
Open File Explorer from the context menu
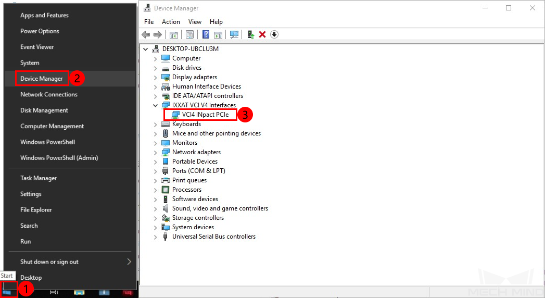point(36,209)
